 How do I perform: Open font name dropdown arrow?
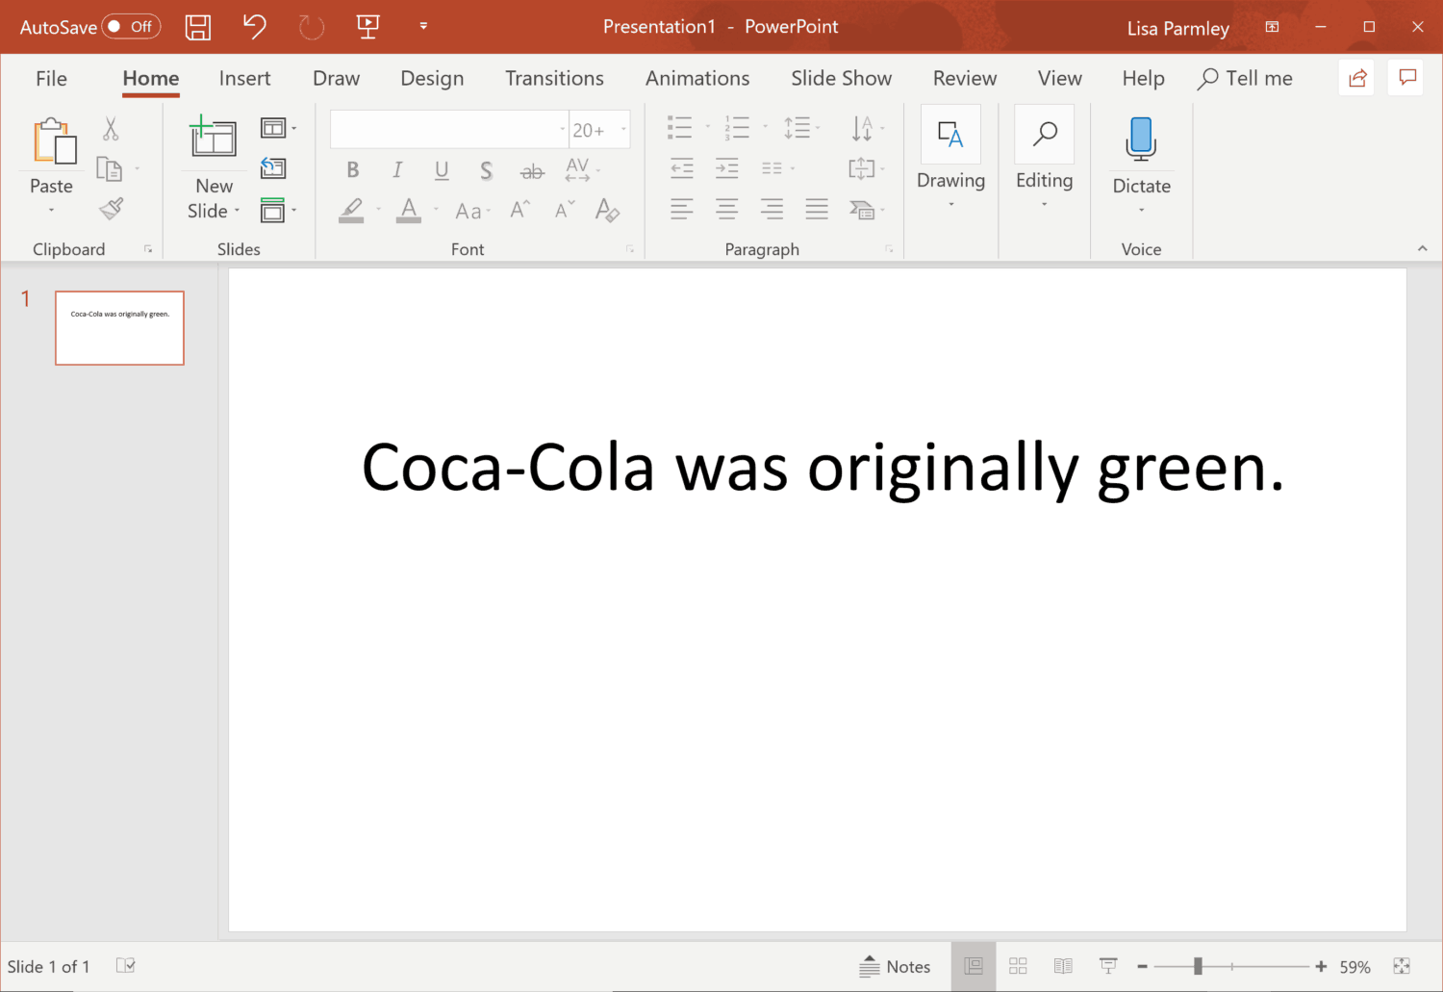pyautogui.click(x=563, y=130)
